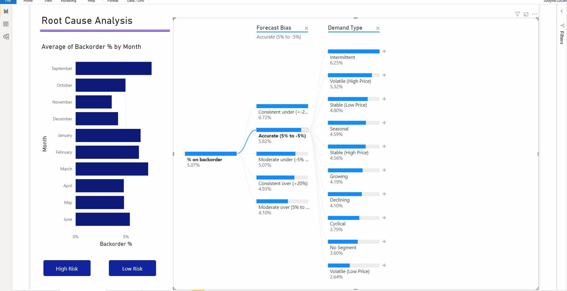Select the September bar in the backorder chart
Viewport: 567px width, 291px height.
pos(113,68)
